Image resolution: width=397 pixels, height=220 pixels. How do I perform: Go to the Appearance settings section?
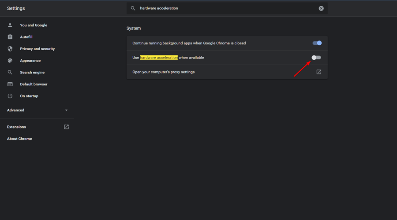pyautogui.click(x=30, y=61)
